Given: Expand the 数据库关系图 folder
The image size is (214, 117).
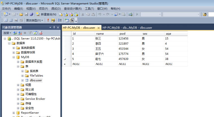Looking at the screenshot, I should [x=18, y=62].
